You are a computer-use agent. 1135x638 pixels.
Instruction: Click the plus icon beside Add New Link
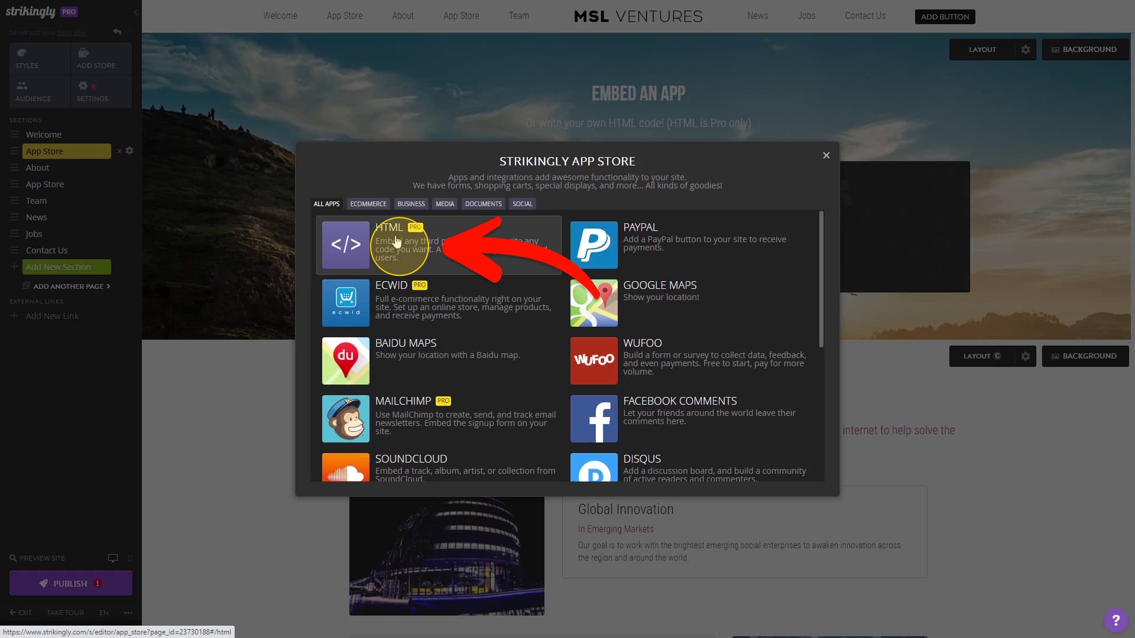click(14, 316)
